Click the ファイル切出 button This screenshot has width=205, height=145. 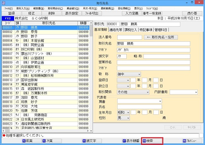tap(92, 14)
